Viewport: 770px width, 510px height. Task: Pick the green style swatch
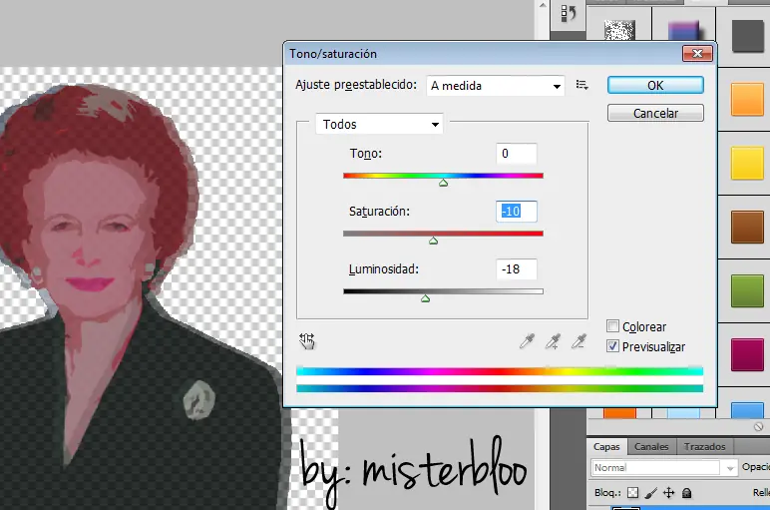coord(747,290)
